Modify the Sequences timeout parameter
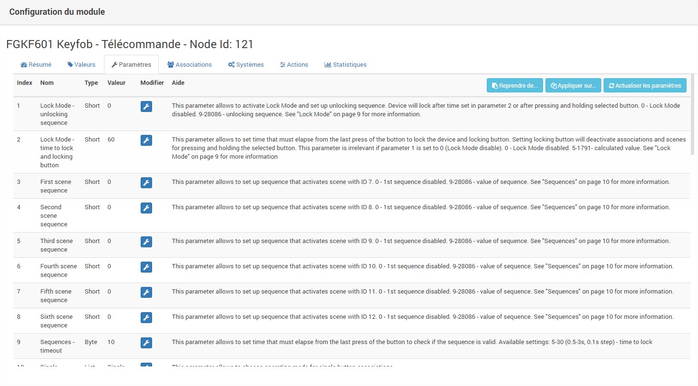Image resolution: width=698 pixels, height=386 pixels. pyautogui.click(x=146, y=343)
